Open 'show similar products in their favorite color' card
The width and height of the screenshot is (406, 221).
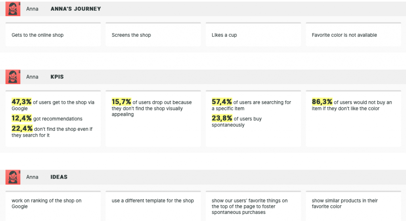pos(353,206)
